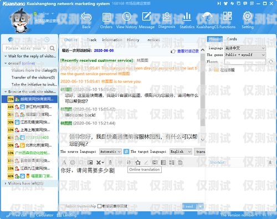Toggle the Robot trusteeship checkbox

click(x=63, y=206)
